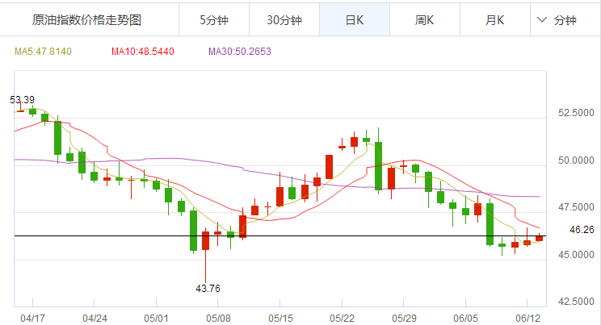Image resolution: width=601 pixels, height=325 pixels.
Task: Click the last red candlestick after 06/12
Action: click(x=539, y=238)
